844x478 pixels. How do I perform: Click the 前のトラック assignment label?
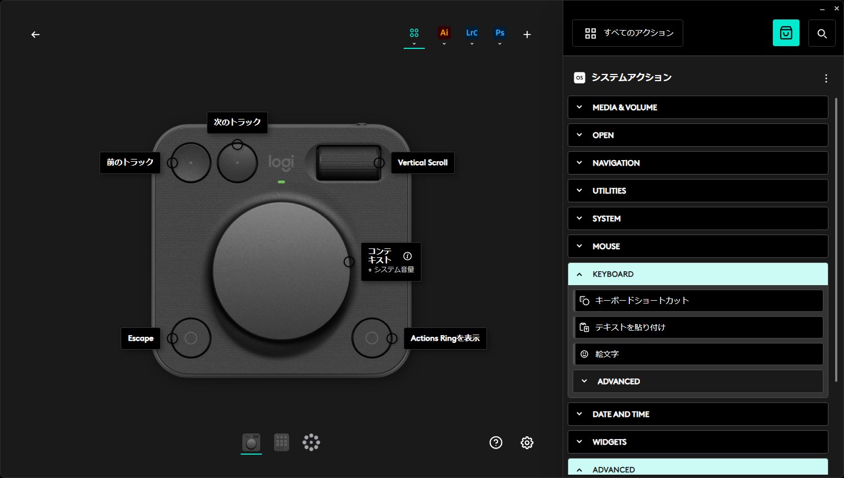pyautogui.click(x=130, y=162)
